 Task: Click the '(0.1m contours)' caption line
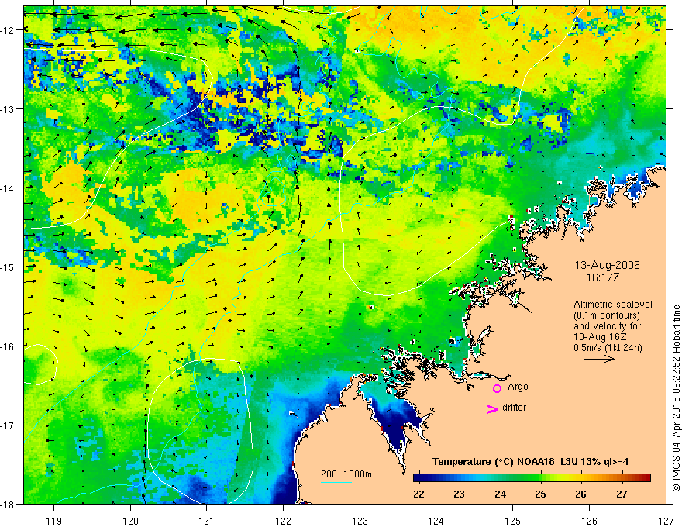point(607,315)
